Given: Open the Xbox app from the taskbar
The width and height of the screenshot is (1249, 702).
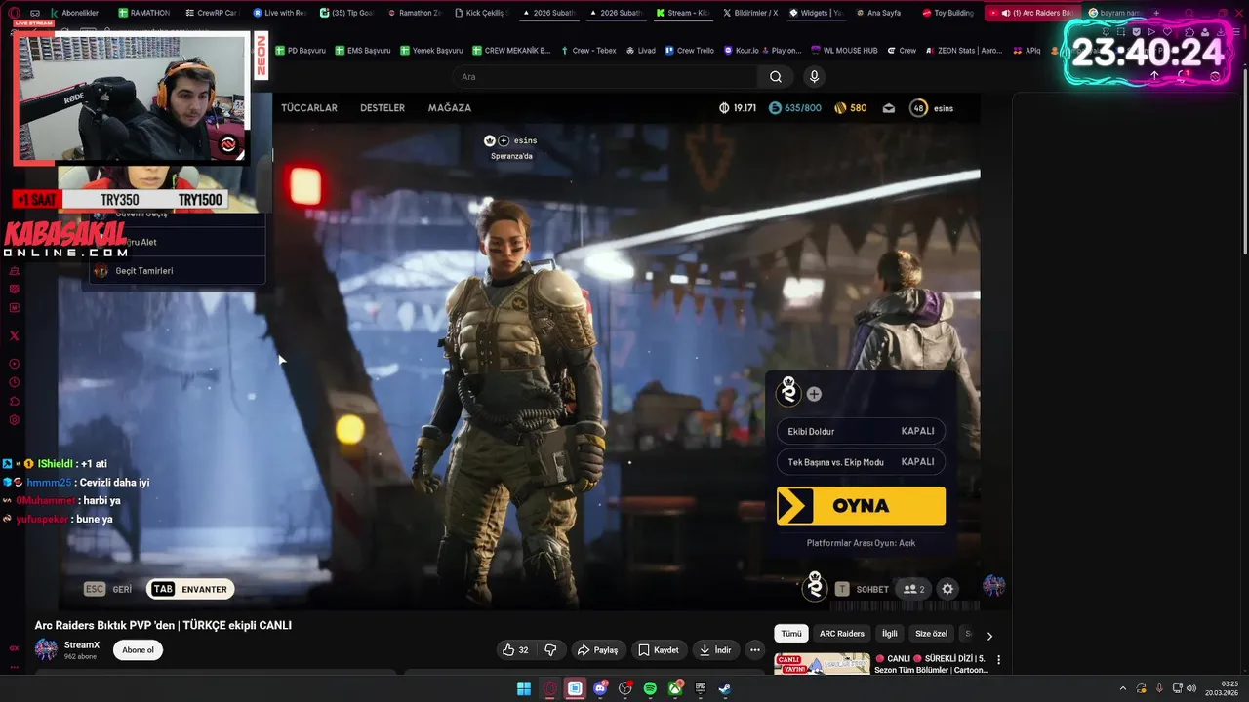Looking at the screenshot, I should pos(675,688).
